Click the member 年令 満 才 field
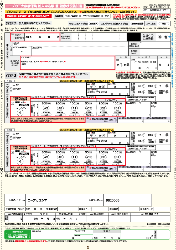Viewport: 176px width, 250px height. pyautogui.click(x=164, y=65)
